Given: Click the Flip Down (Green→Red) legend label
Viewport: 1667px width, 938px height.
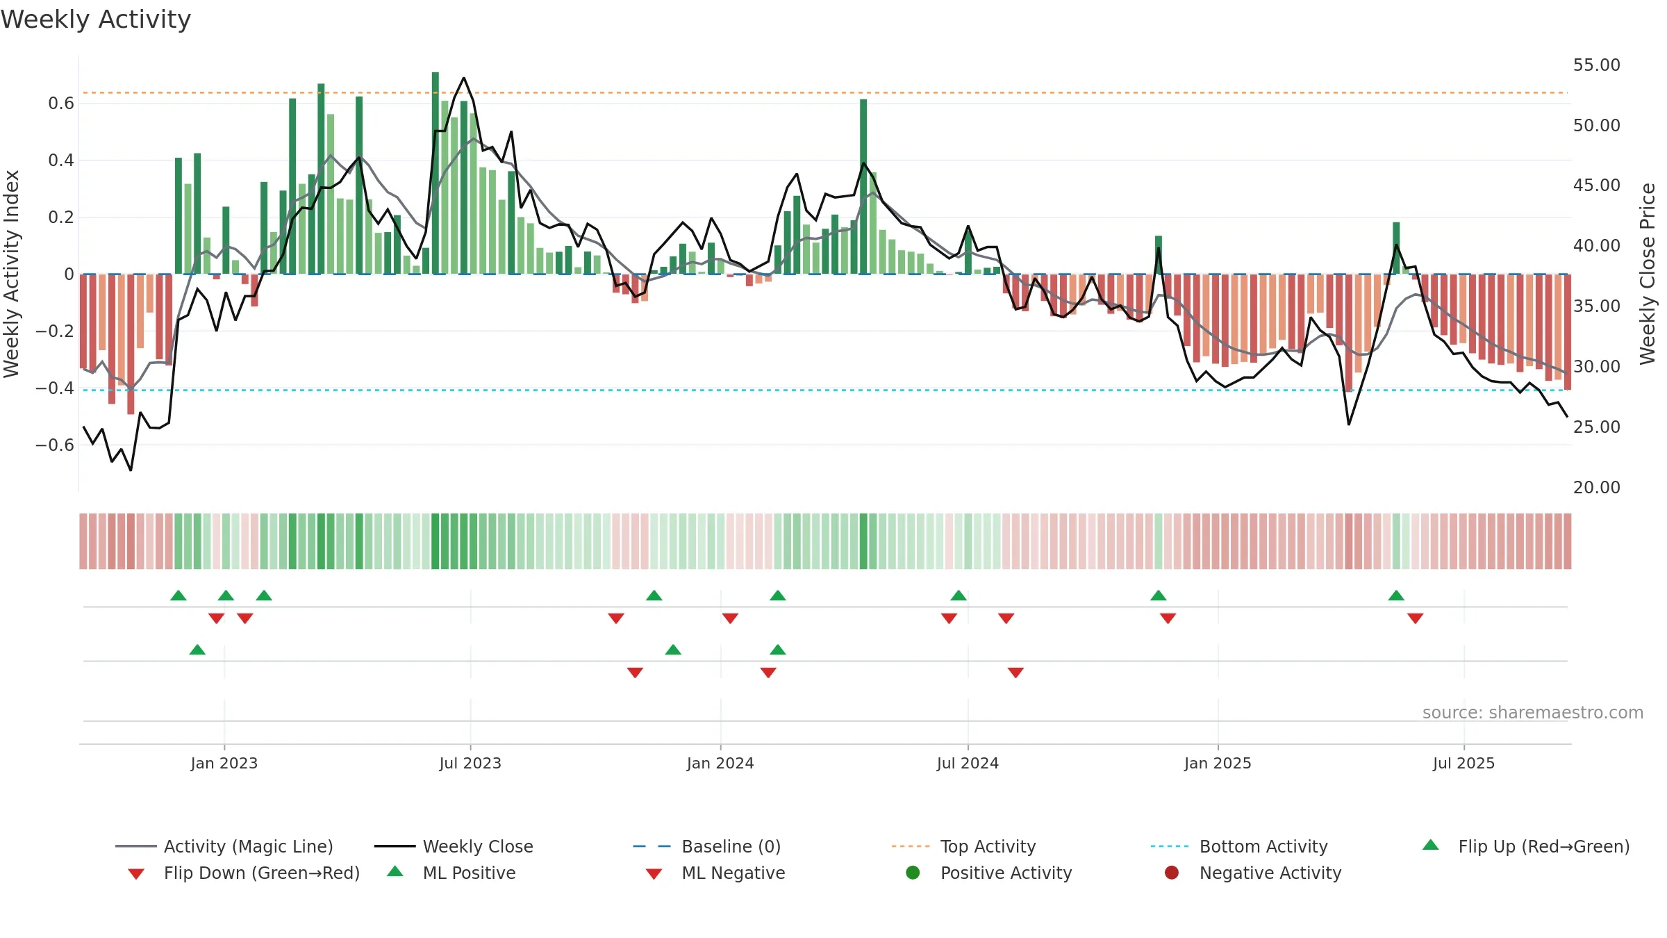Looking at the screenshot, I should coord(262,873).
